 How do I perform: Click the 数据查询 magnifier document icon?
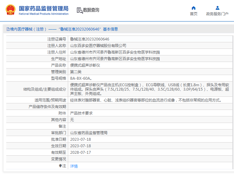click(80, 10)
